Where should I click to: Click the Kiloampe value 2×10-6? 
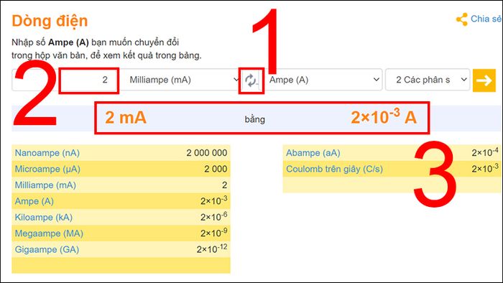point(214,216)
